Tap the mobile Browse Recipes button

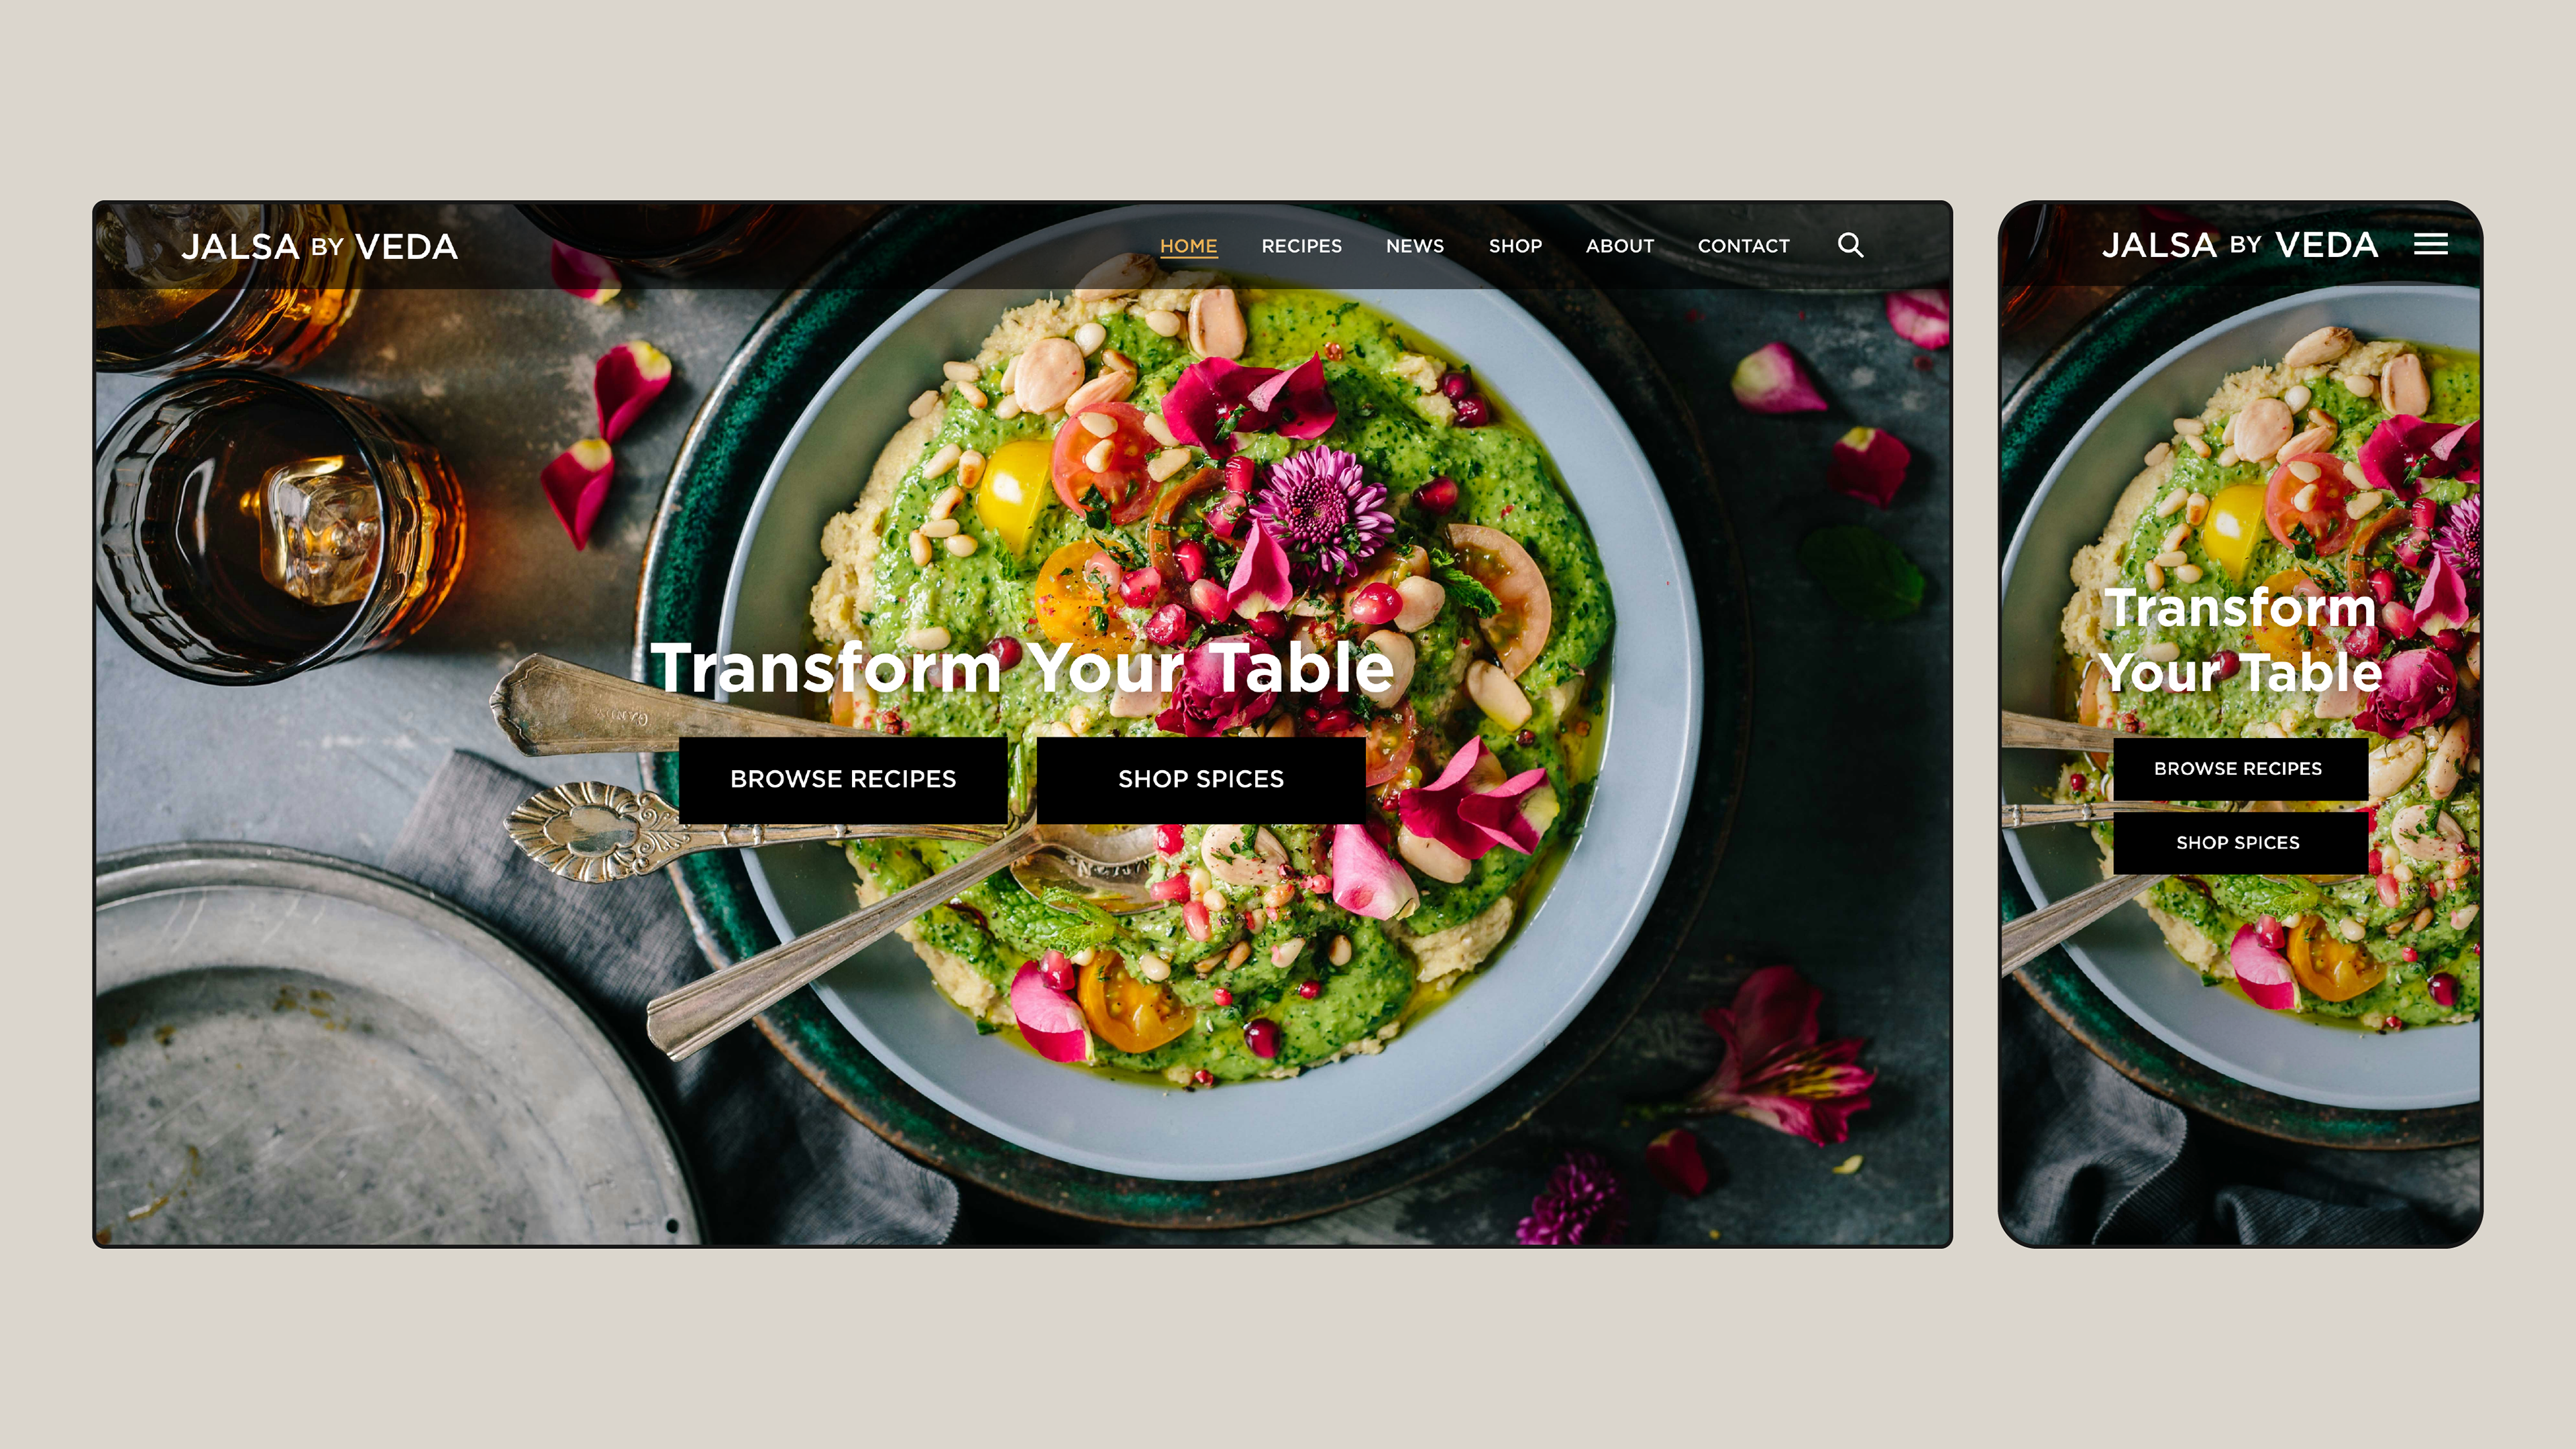click(2239, 769)
